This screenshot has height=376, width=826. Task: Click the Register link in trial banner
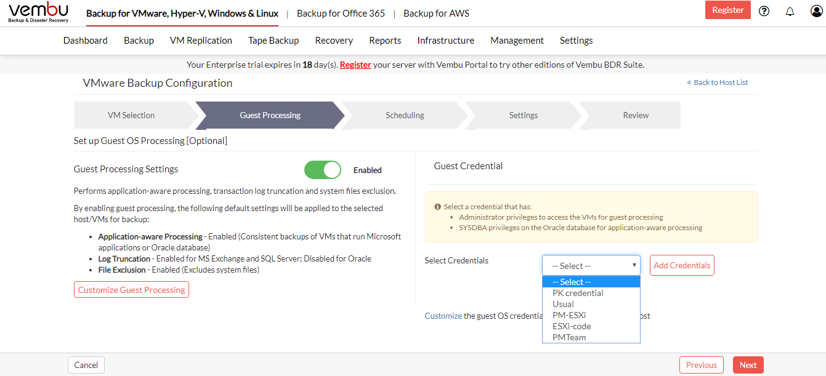[355, 65]
